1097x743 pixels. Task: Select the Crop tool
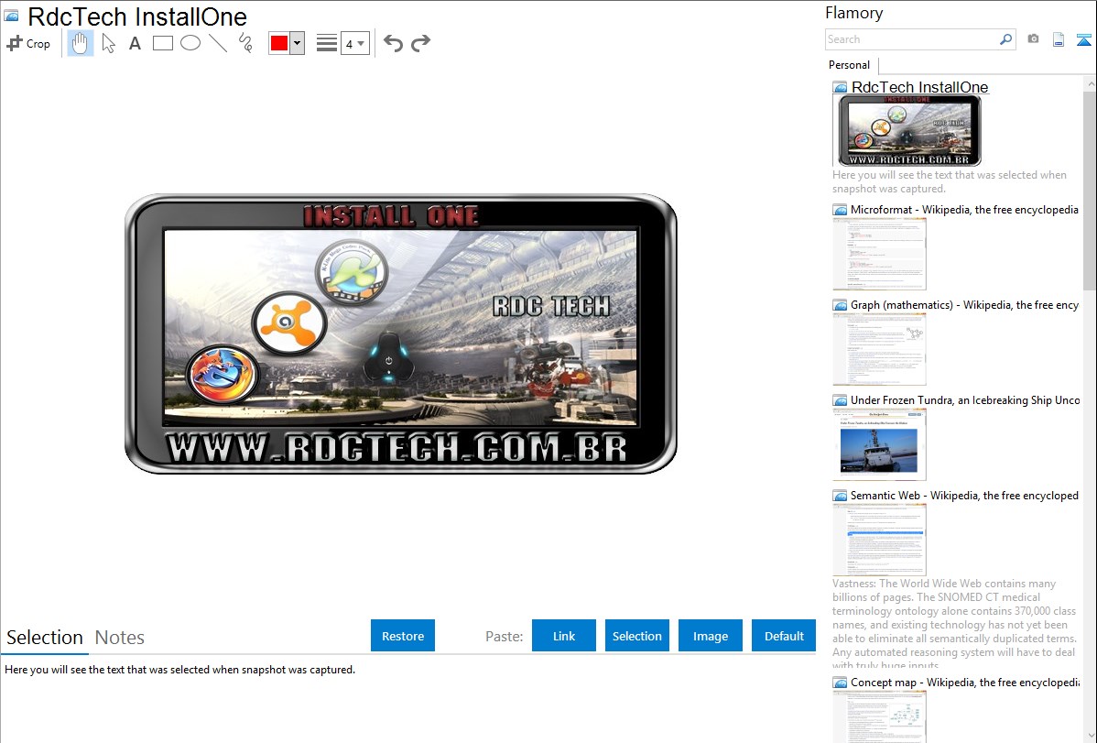(x=28, y=43)
